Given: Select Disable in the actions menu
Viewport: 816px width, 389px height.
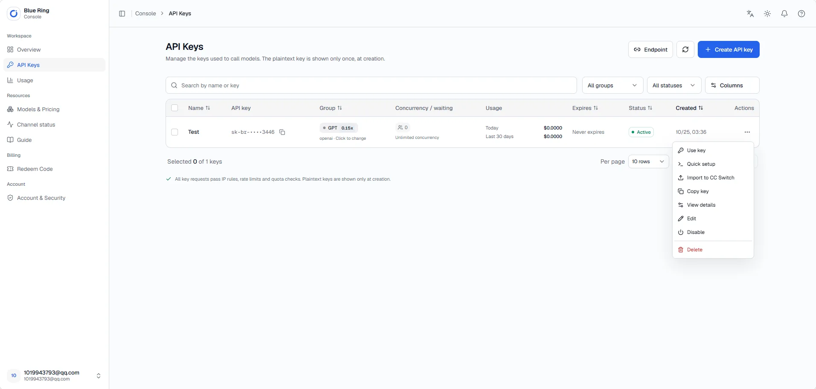Looking at the screenshot, I should click(x=713, y=232).
